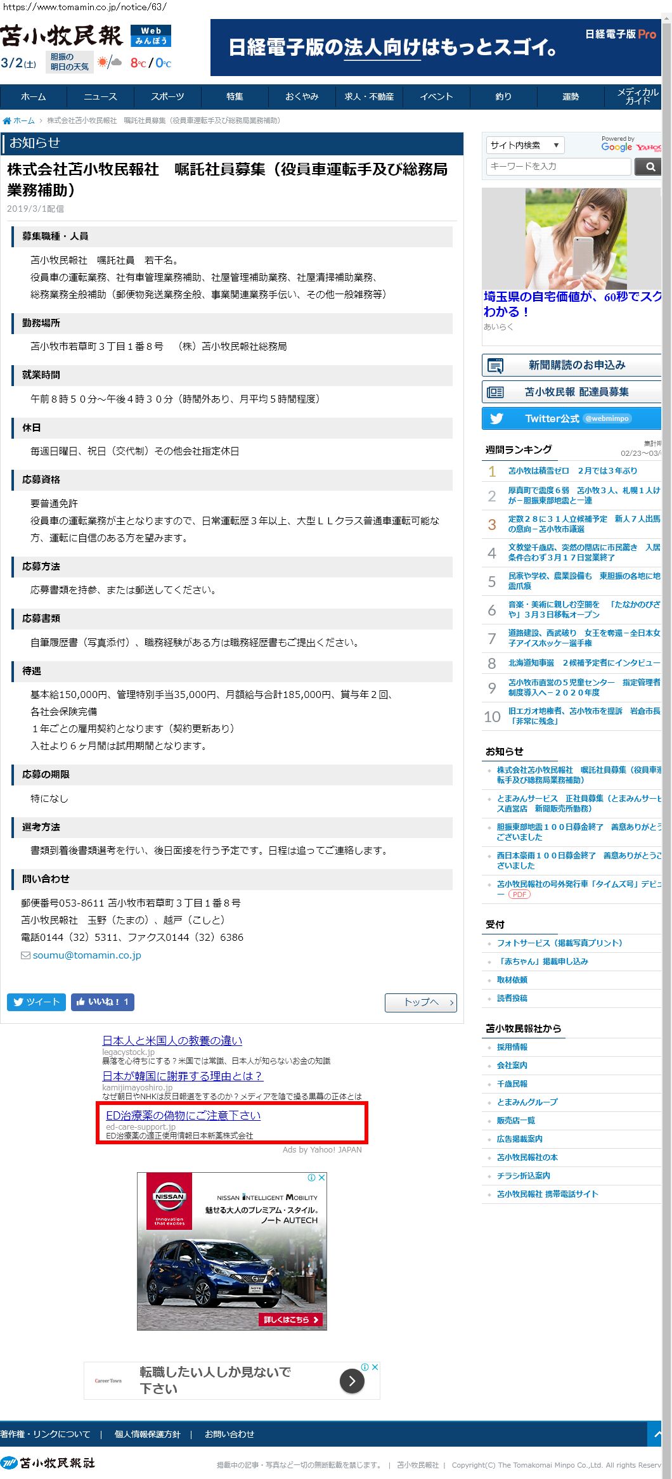Click the scroll-to-top arrow in footer
The height and width of the screenshot is (1479, 672).
click(x=657, y=1434)
